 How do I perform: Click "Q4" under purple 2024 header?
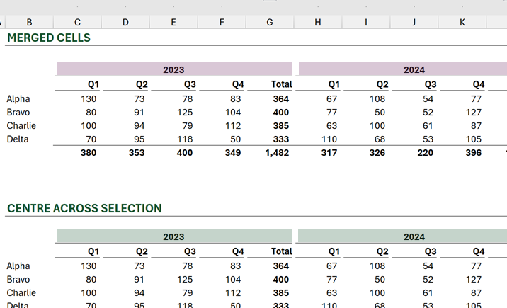[x=479, y=84]
